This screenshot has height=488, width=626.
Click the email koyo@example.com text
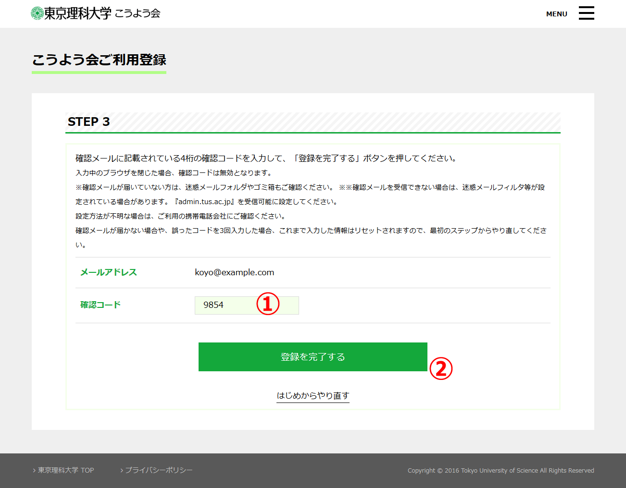click(235, 272)
